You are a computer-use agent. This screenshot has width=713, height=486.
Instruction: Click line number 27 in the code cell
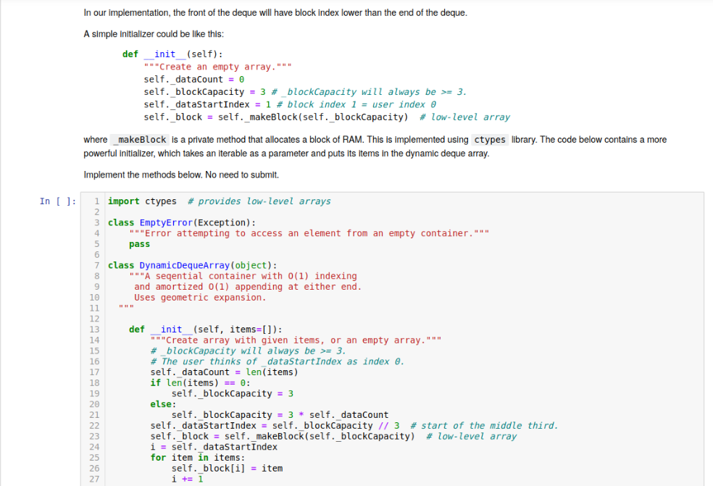pos(93,479)
